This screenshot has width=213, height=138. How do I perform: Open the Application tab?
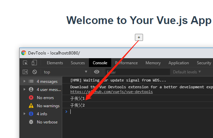click(x=179, y=63)
